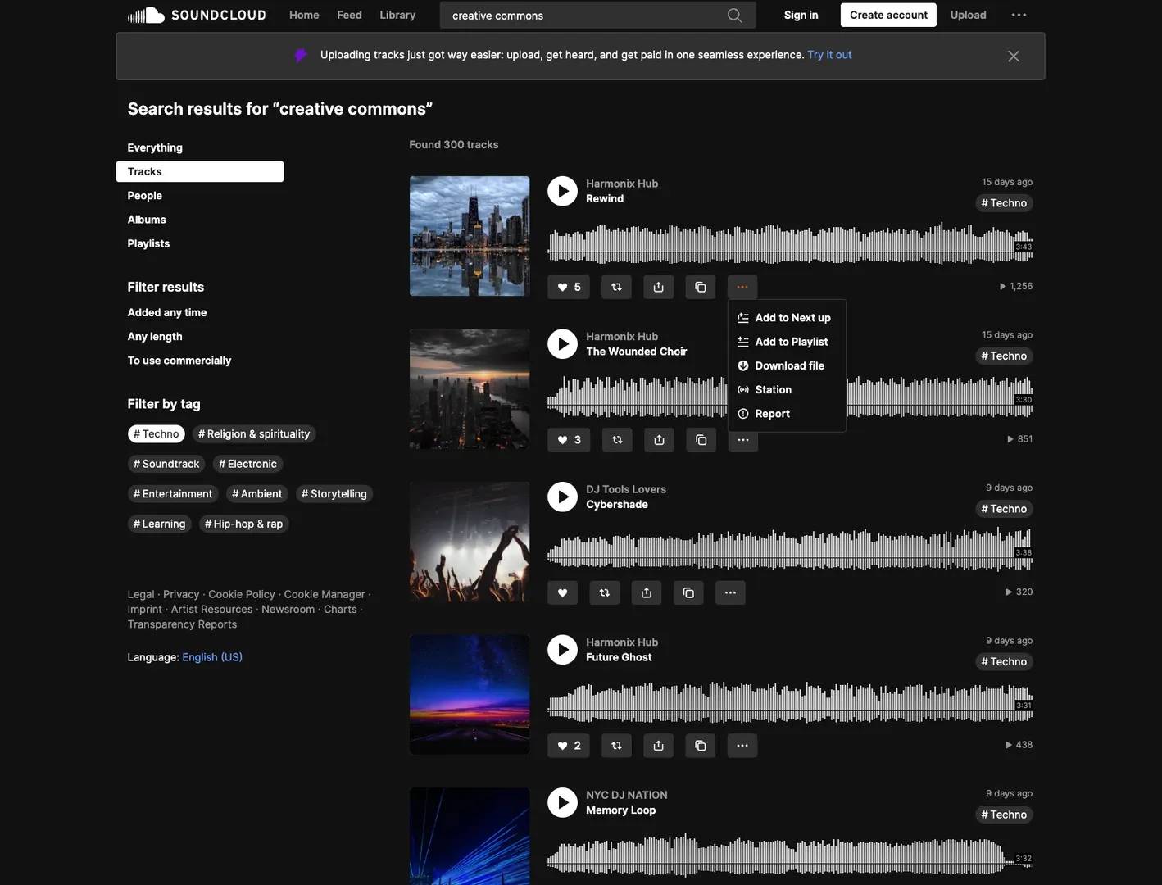Toggle the Techno tag filter
1162x885 pixels.
point(156,434)
